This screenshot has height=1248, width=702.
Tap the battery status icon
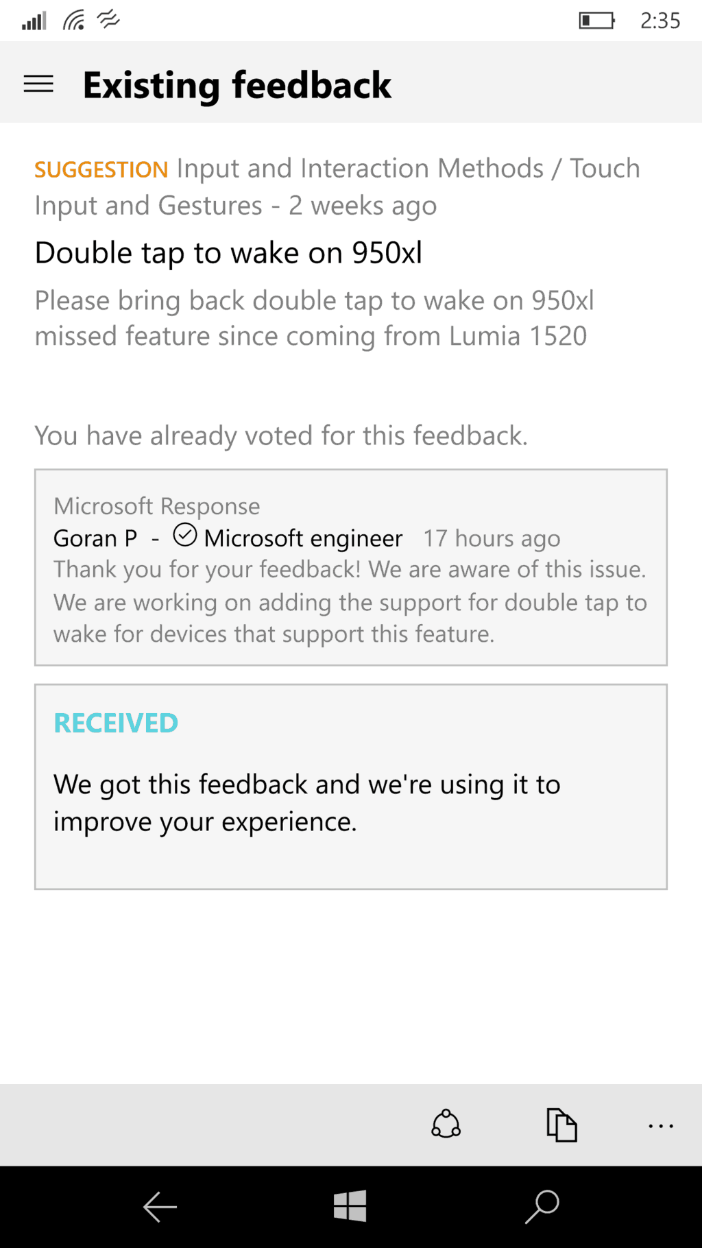point(596,21)
